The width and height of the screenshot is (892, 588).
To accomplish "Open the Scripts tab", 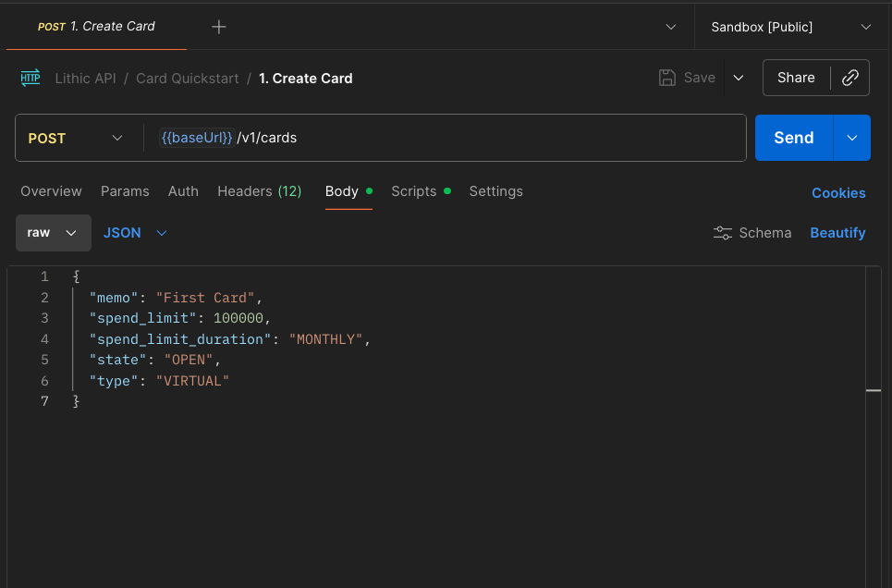I will click(421, 191).
